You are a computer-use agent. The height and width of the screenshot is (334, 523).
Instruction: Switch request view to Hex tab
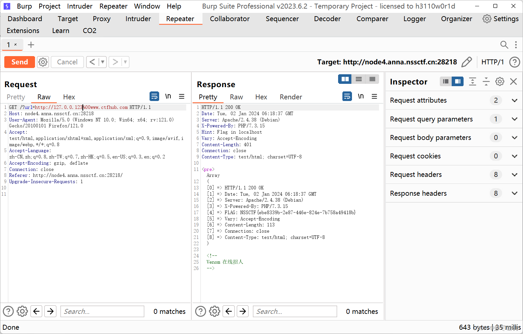69,97
